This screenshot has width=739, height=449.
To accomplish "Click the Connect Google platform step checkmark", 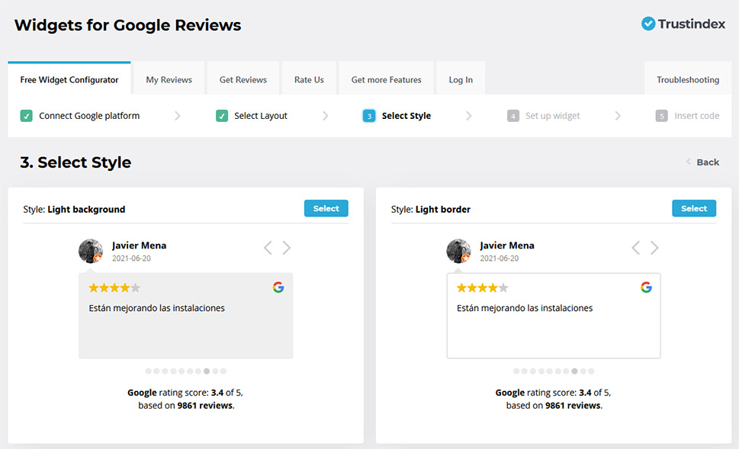I will [x=27, y=116].
